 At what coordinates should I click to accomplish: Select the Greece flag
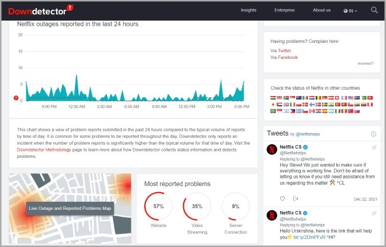coord(299,111)
